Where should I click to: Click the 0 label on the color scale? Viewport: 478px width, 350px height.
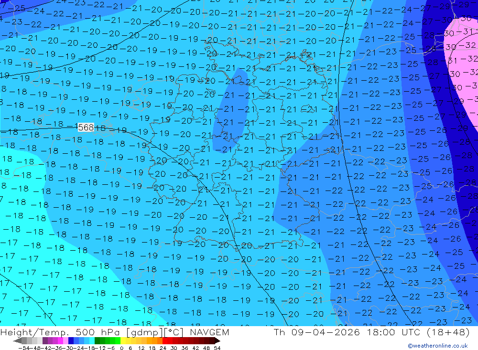point(121,348)
